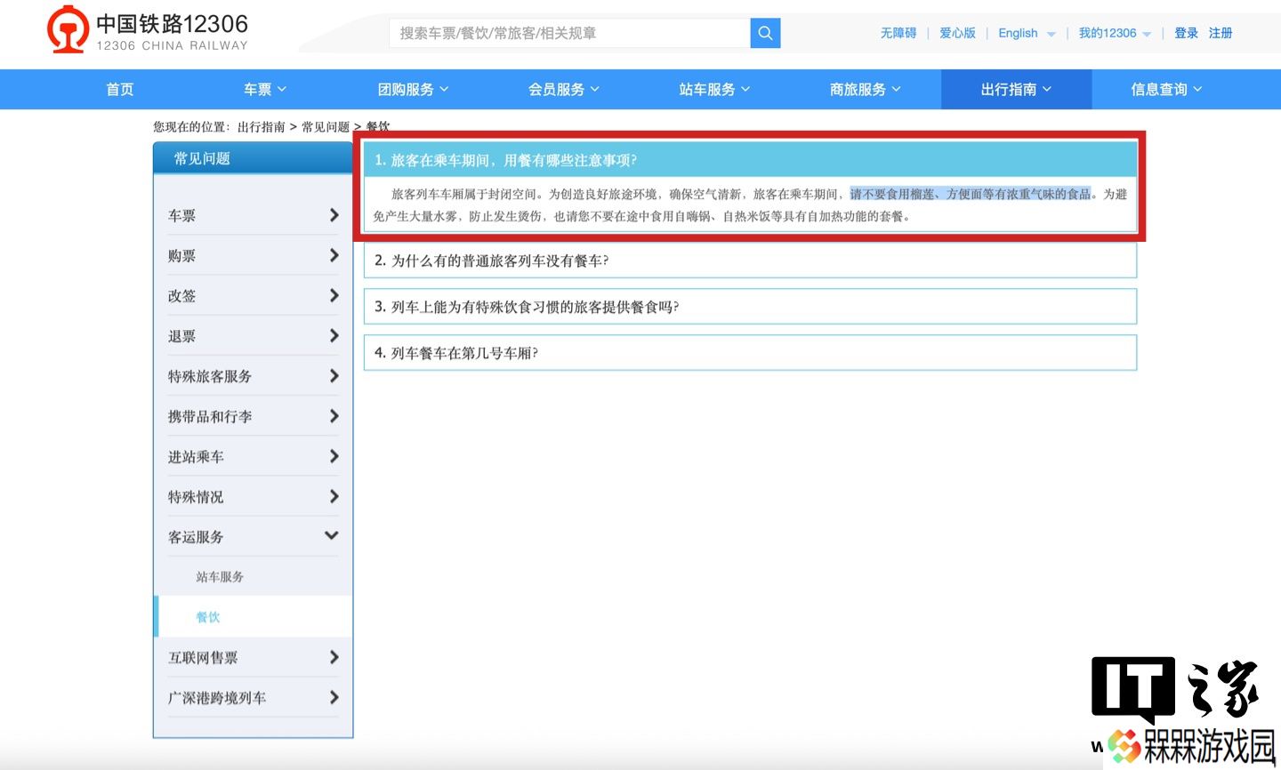Click 常见问题 in the breadcrumb

[326, 127]
